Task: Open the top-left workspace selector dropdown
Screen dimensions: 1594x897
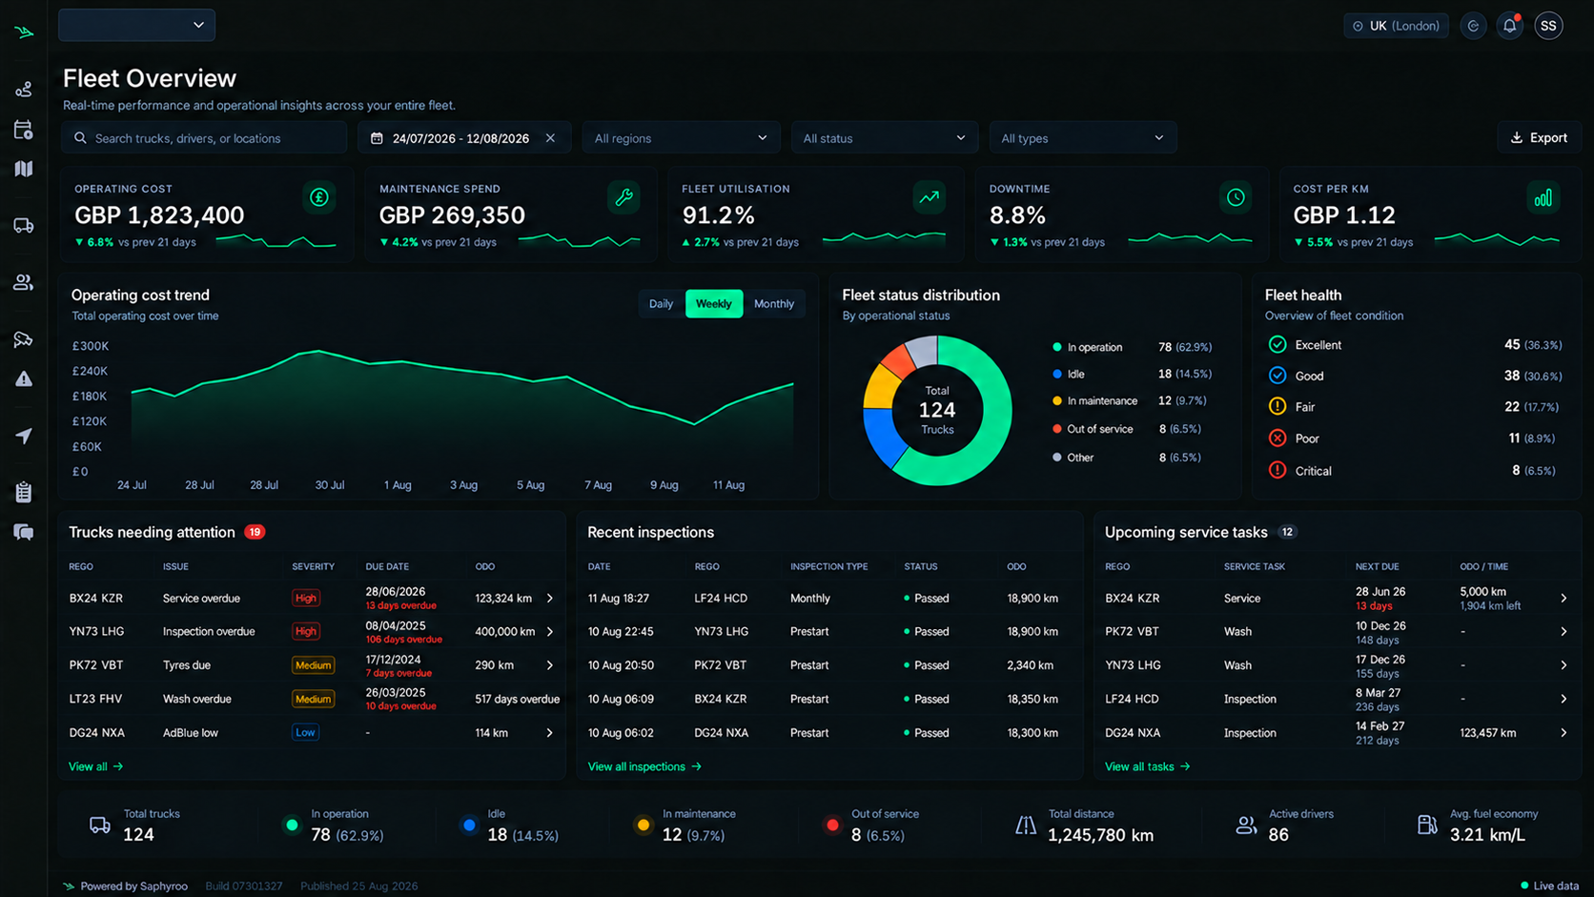Action: 136,25
